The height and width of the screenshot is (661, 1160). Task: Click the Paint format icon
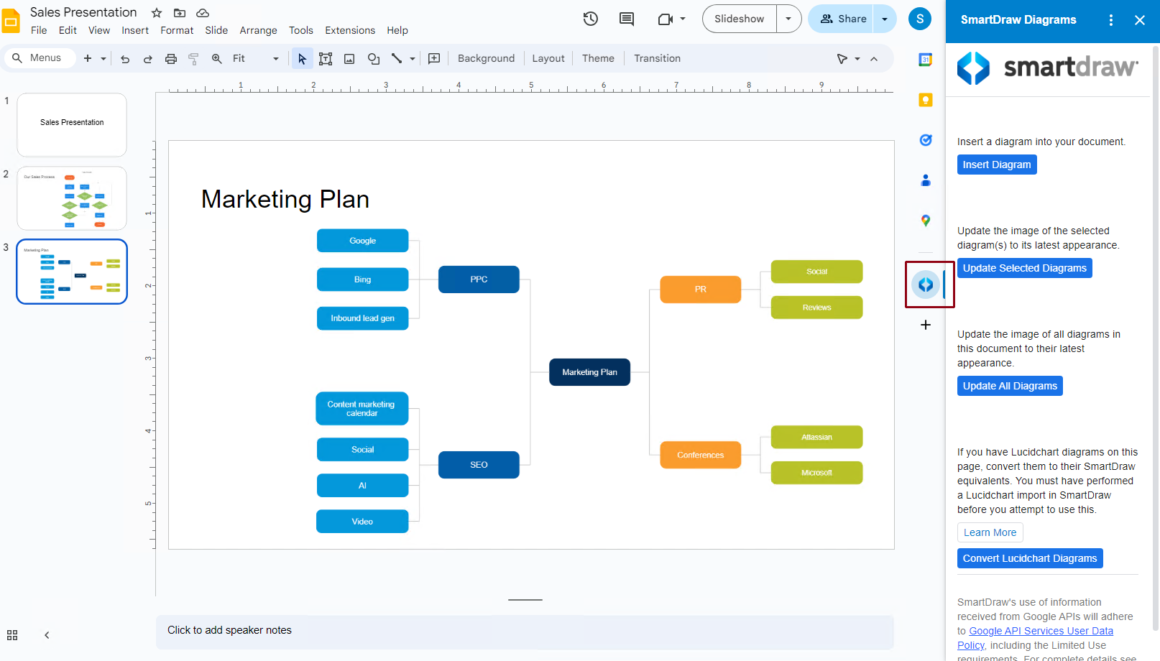193,58
